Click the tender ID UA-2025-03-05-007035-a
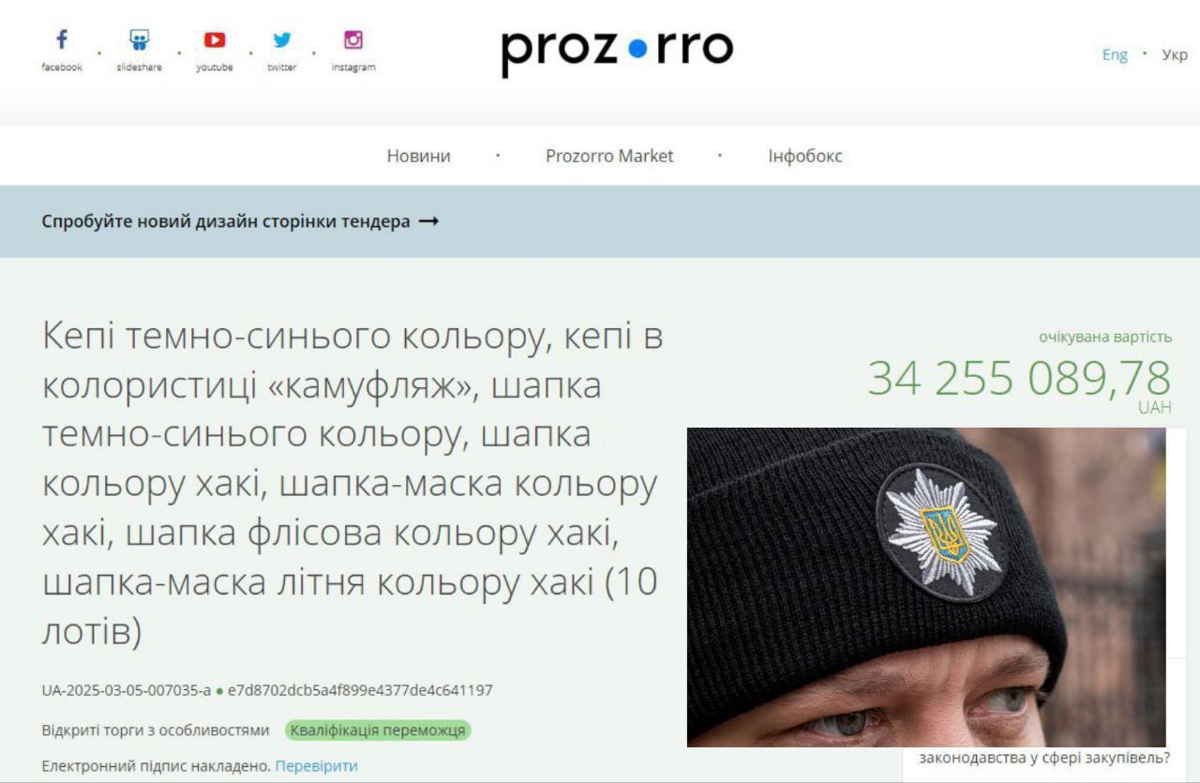Viewport: 1200px width, 783px height. 127,691
